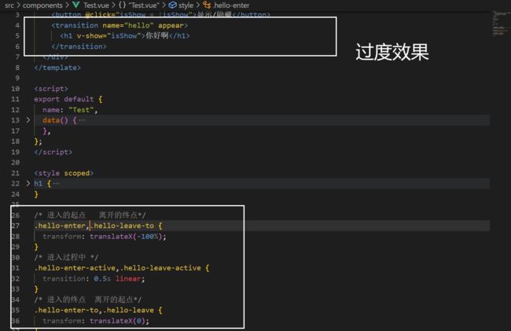Click the </transition> closing tag
The image size is (511, 331).
click(x=79, y=46)
